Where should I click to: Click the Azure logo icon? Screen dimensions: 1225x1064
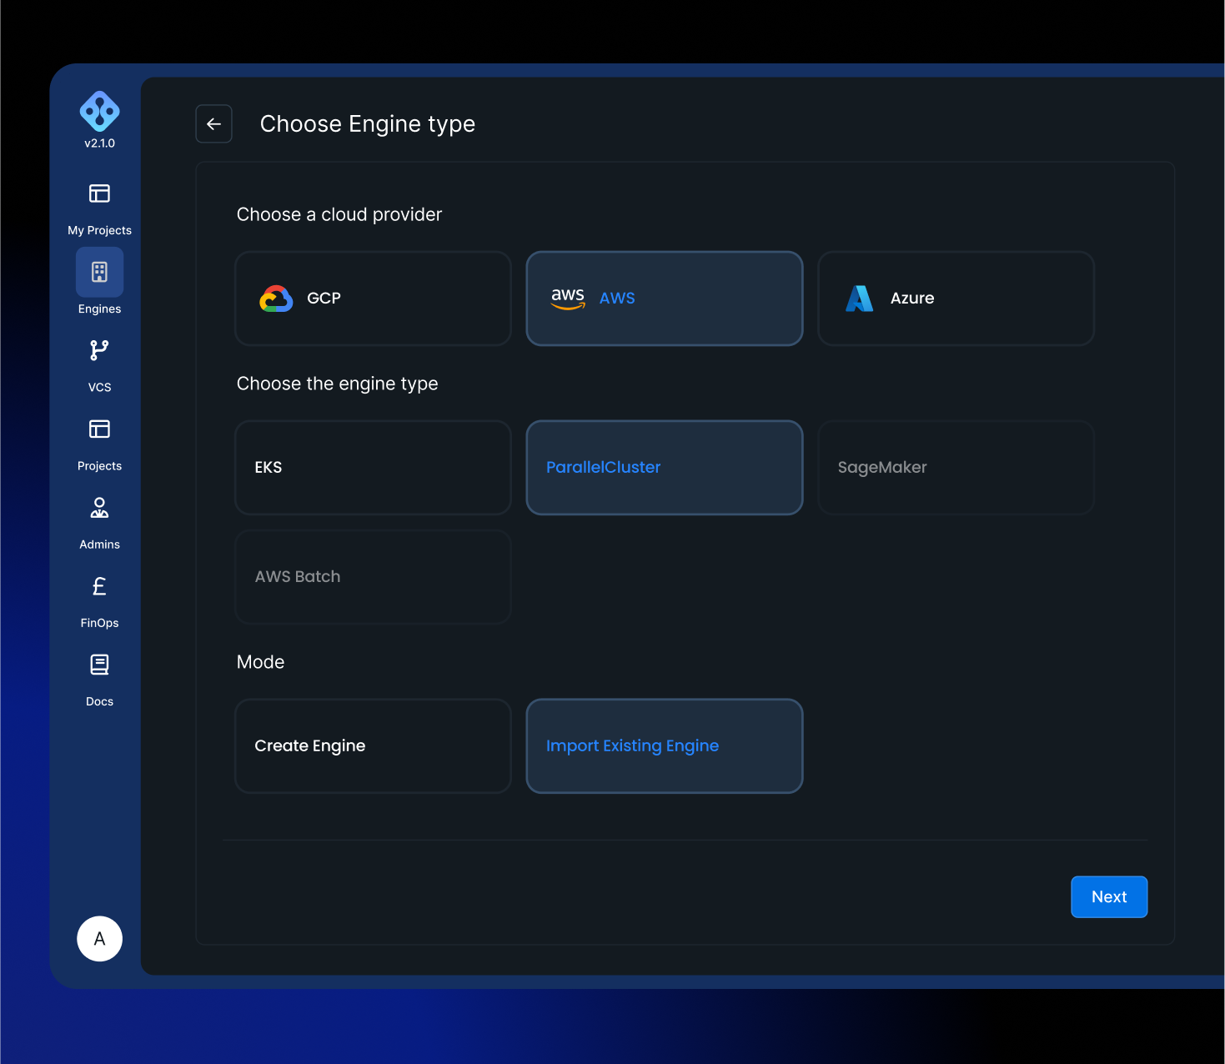pyautogui.click(x=859, y=299)
